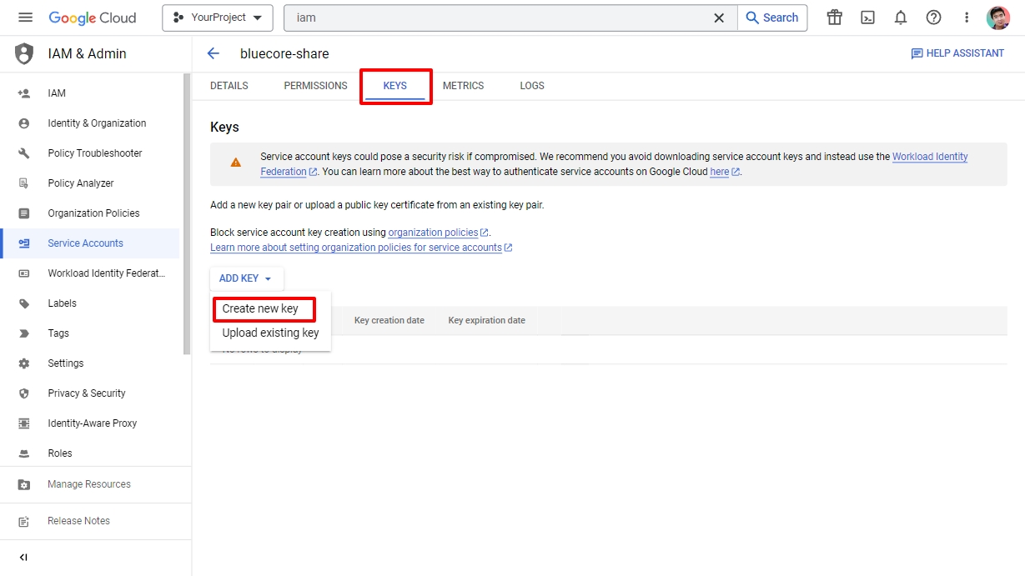Open HELP ASSISTANT panel
The height and width of the screenshot is (576, 1025).
957,53
